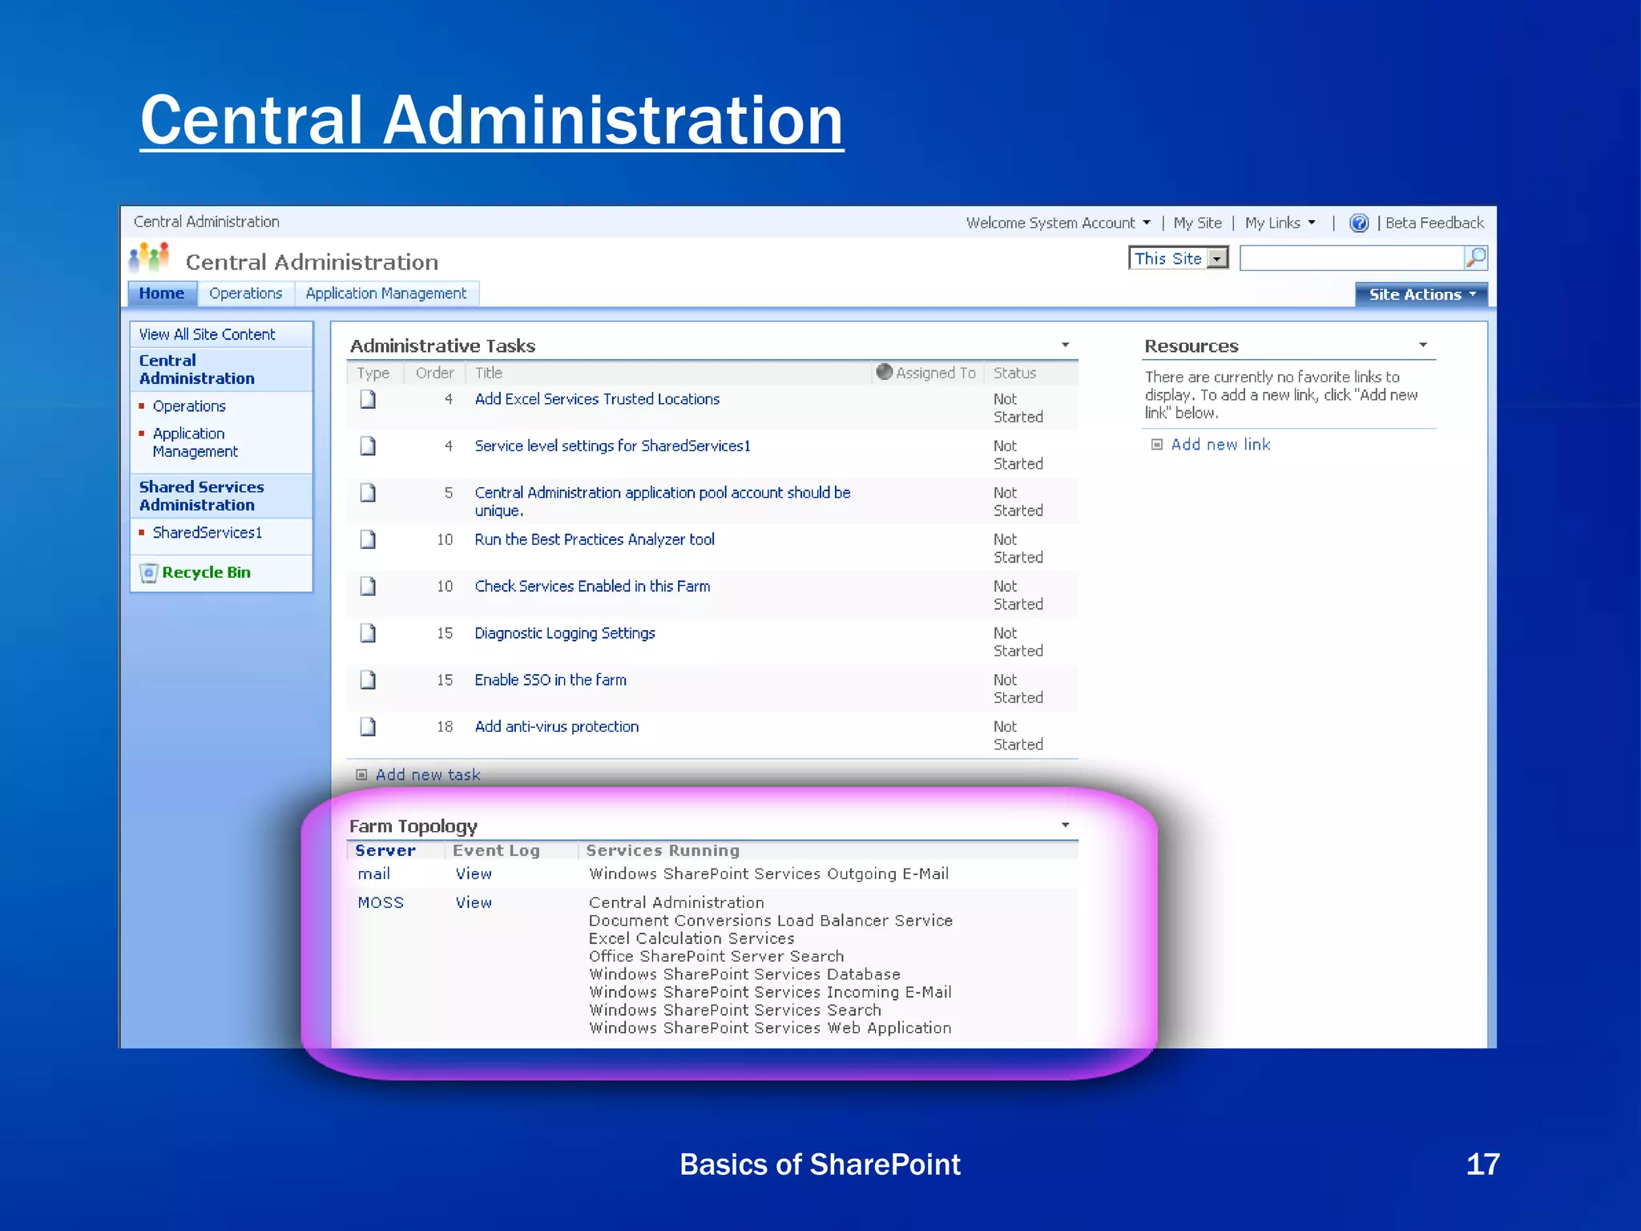Sort by the Title column header
The width and height of the screenshot is (1641, 1231).
489,373
